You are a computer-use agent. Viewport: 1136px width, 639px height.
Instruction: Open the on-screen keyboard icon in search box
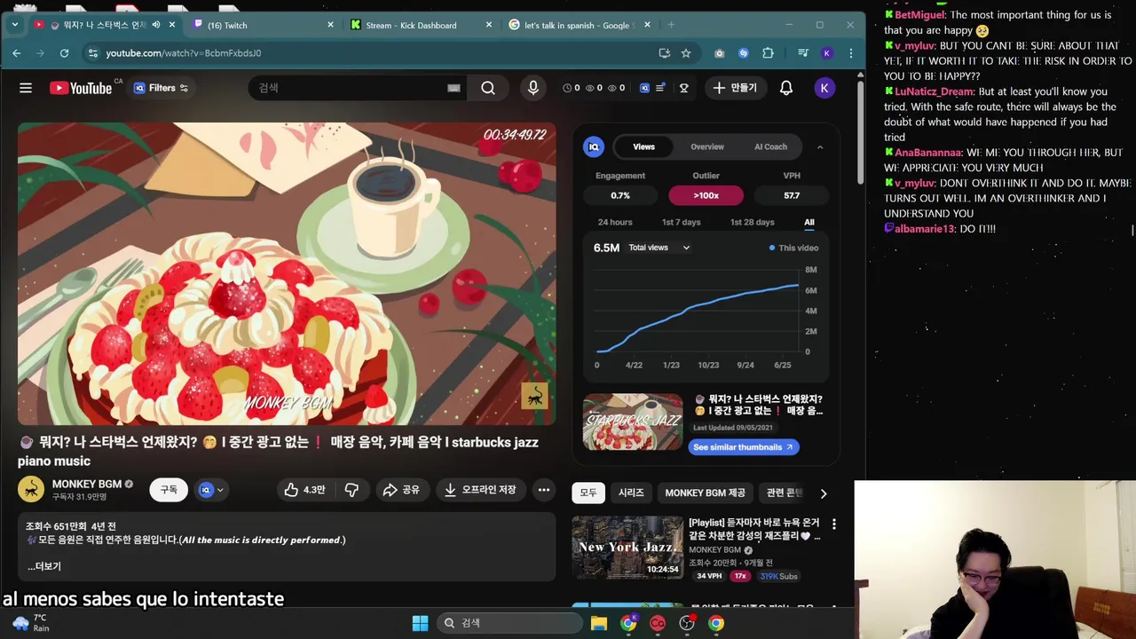point(454,88)
